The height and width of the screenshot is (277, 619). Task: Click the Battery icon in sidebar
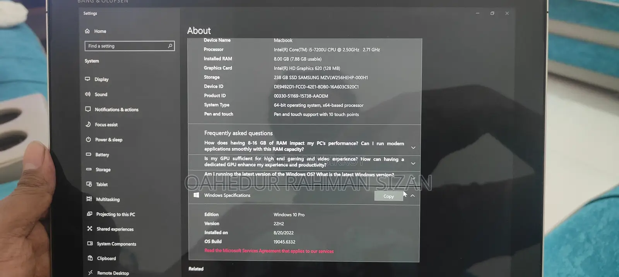point(89,154)
